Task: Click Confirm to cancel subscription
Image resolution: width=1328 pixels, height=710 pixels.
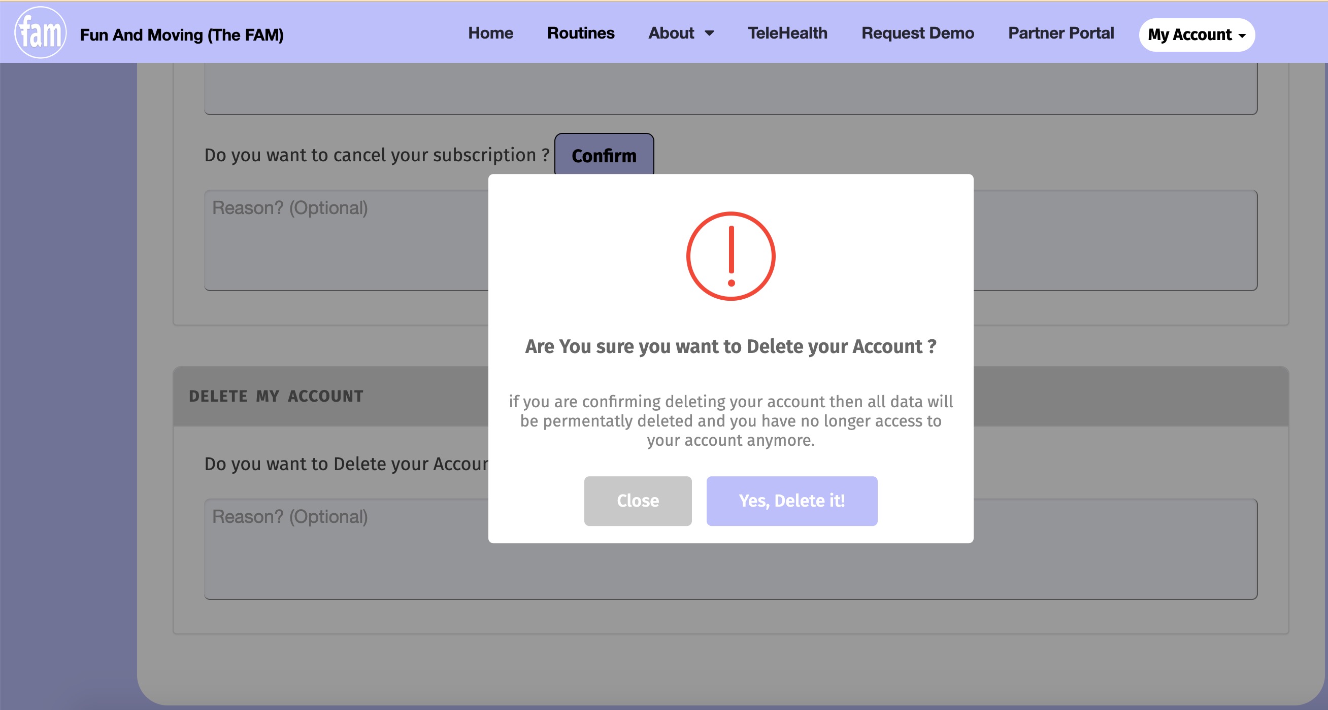Action: point(604,155)
